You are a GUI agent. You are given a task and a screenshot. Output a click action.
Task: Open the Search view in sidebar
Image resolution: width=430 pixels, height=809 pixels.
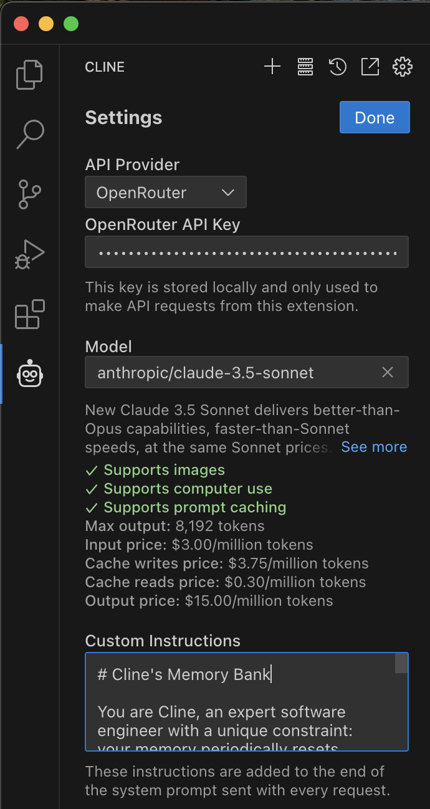29,134
